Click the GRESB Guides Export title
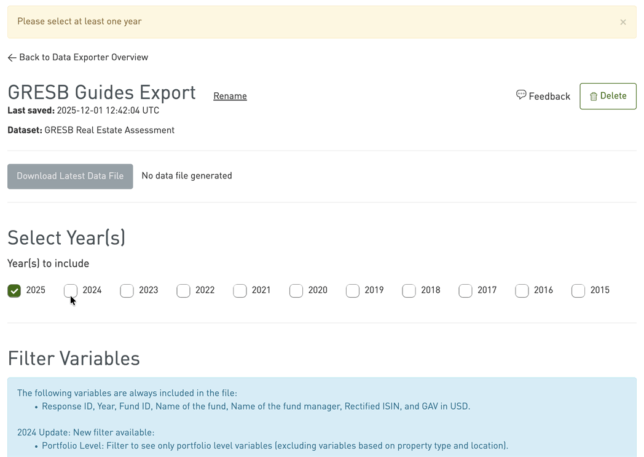Viewport: 644px width, 457px height. coord(101,92)
